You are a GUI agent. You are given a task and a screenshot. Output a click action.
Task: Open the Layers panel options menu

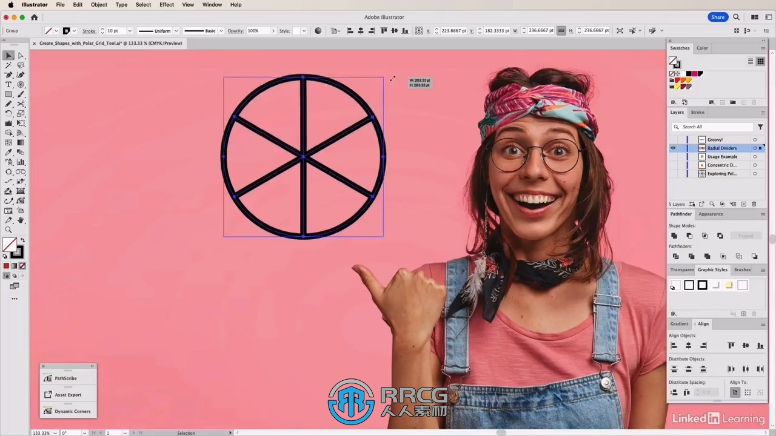[763, 113]
